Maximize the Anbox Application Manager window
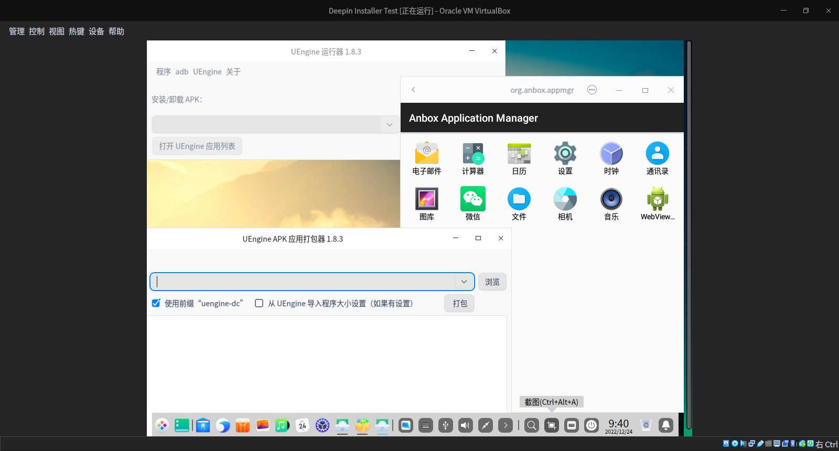Screen dimensions: 839x451 click(x=645, y=90)
